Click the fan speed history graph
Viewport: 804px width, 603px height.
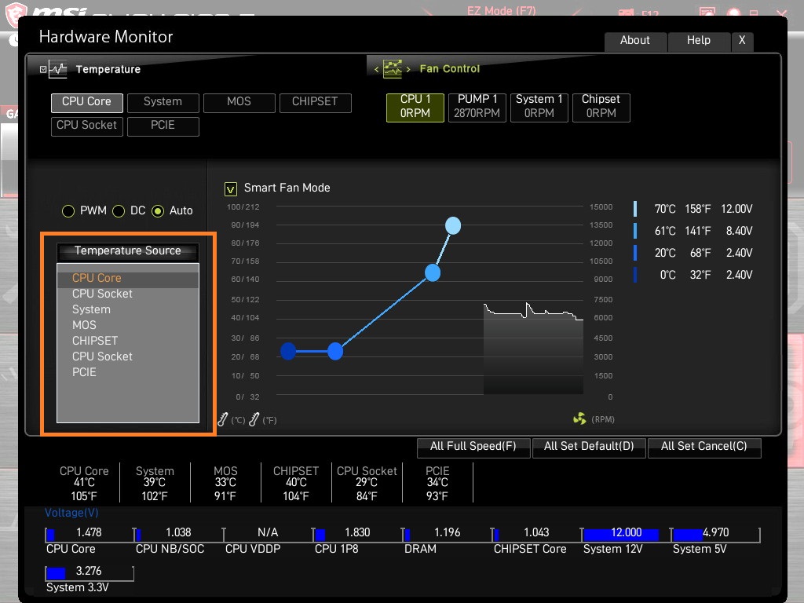pos(533,349)
